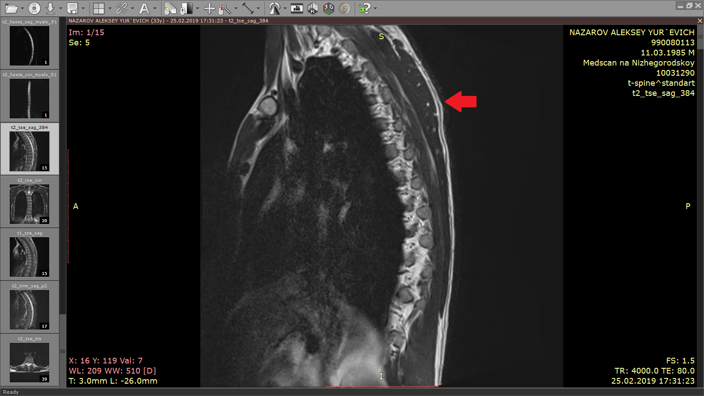Click the floppy disk export icon
The height and width of the screenshot is (396, 704).
73,8
